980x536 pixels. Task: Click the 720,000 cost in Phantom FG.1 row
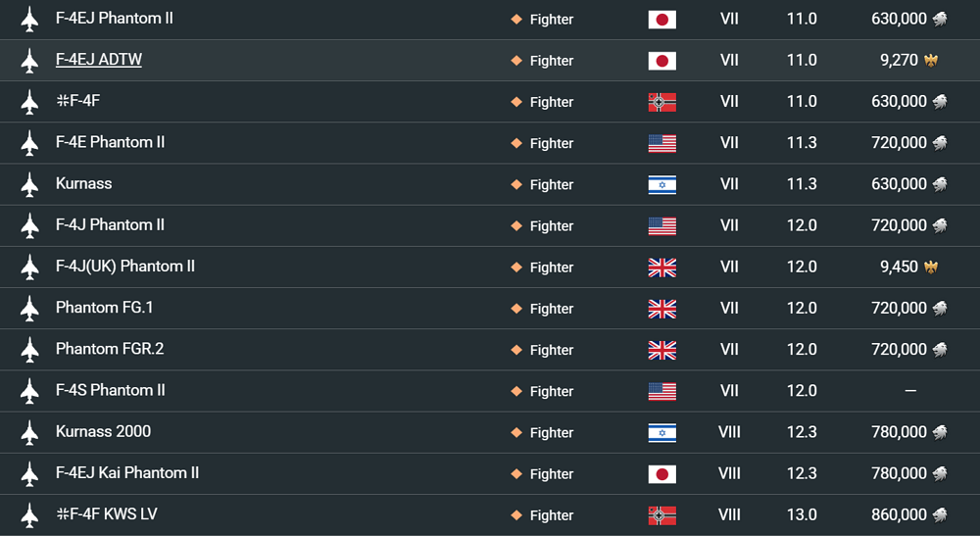[x=899, y=308]
